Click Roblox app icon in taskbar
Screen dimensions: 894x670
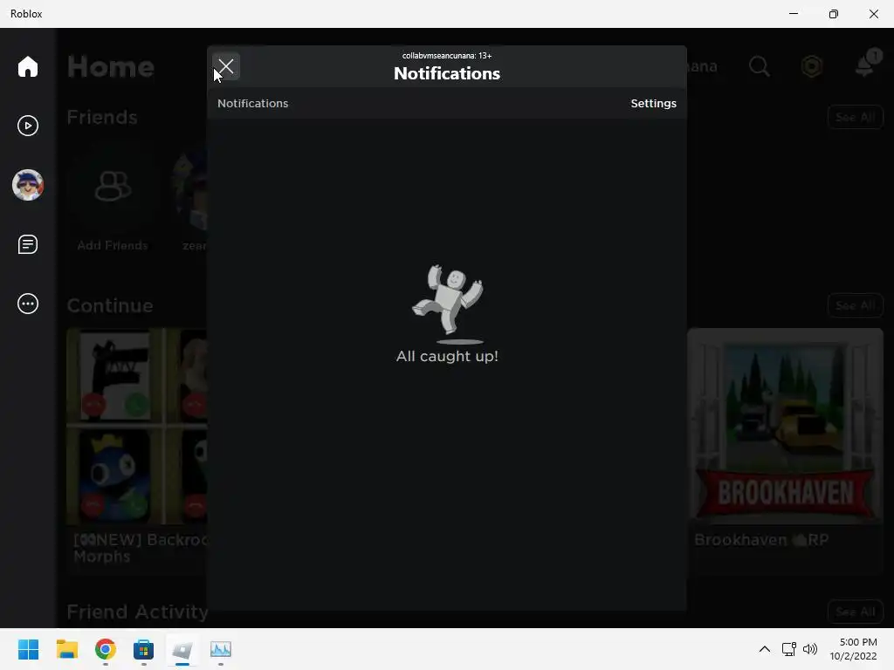point(182,649)
